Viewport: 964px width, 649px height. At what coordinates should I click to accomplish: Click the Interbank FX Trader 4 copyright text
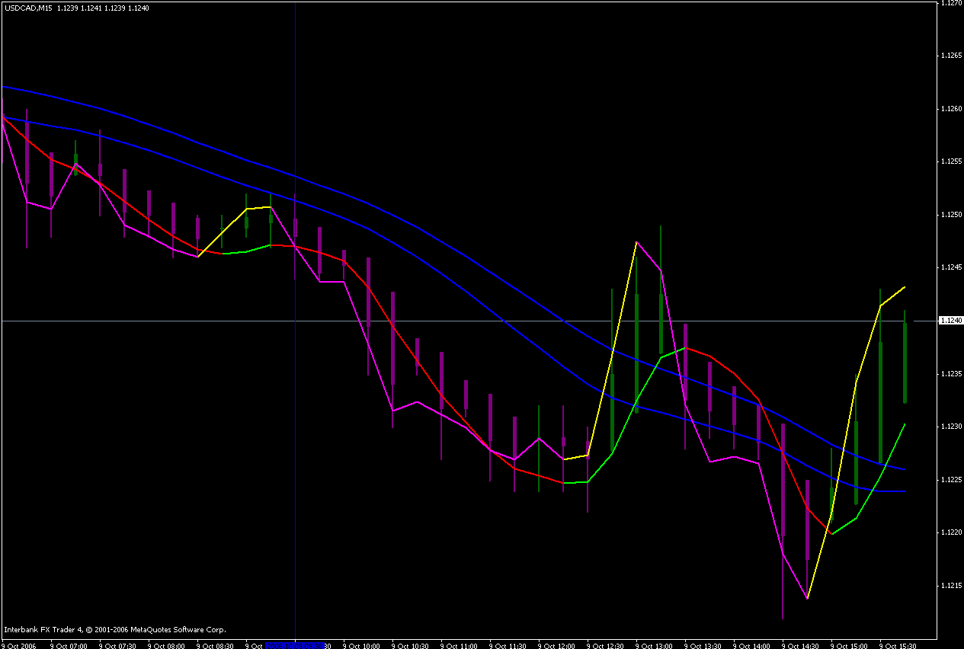point(115,630)
